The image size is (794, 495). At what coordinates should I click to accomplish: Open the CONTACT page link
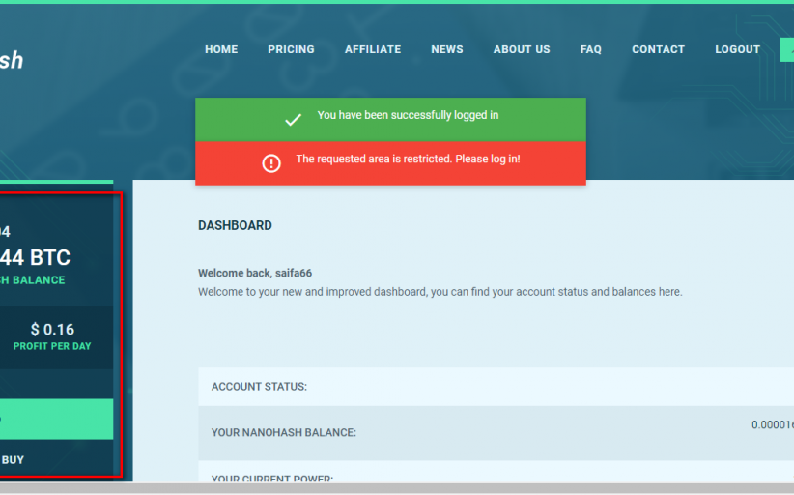coord(658,49)
